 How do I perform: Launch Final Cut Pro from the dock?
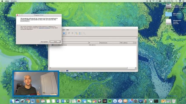[94, 101]
